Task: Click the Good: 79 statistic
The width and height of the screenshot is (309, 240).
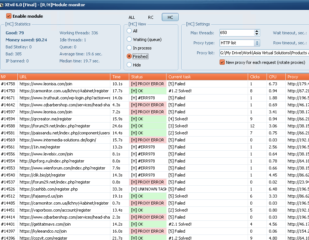Action: click(x=15, y=33)
